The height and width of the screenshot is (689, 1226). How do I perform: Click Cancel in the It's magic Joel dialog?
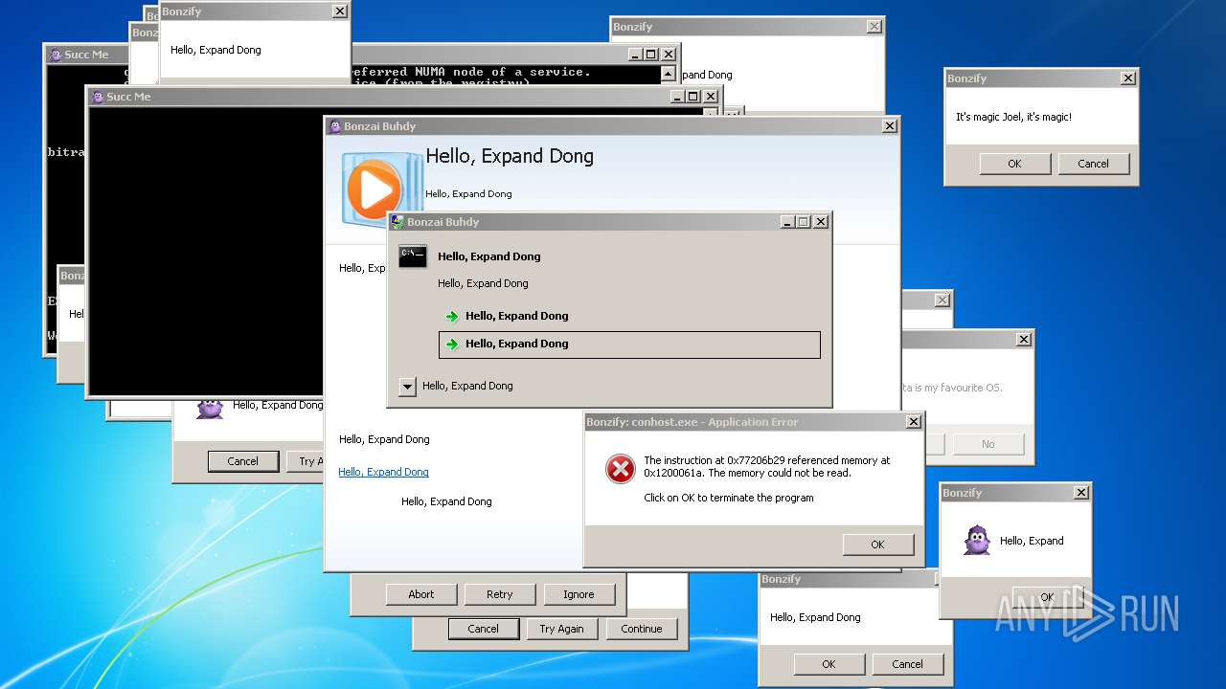click(1093, 164)
